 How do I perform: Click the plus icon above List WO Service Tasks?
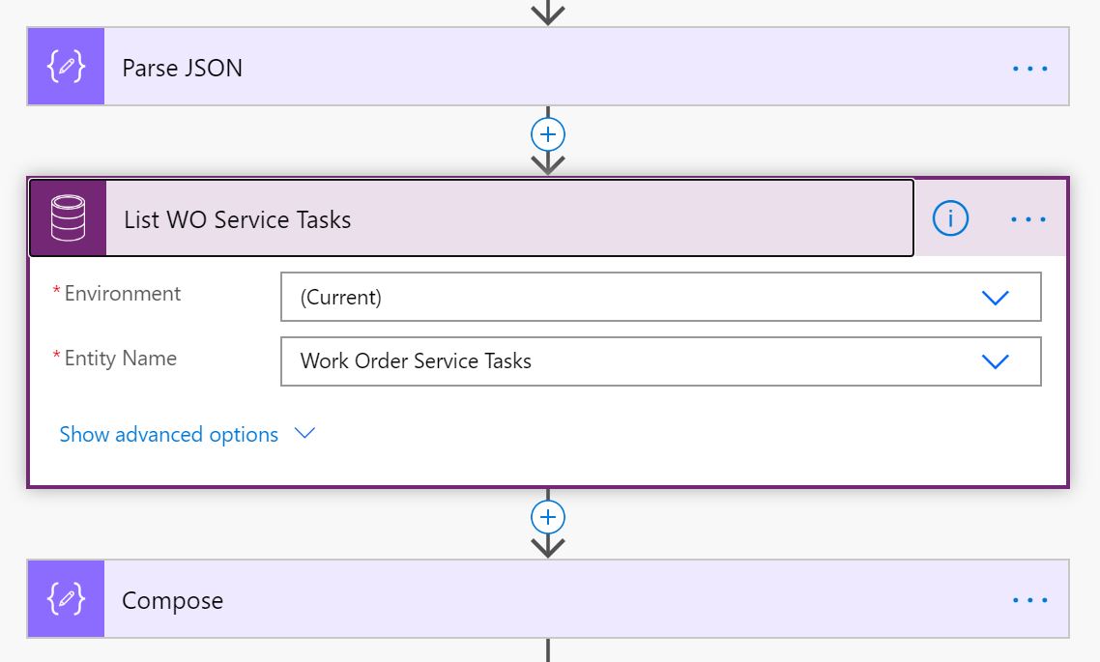pyautogui.click(x=547, y=133)
